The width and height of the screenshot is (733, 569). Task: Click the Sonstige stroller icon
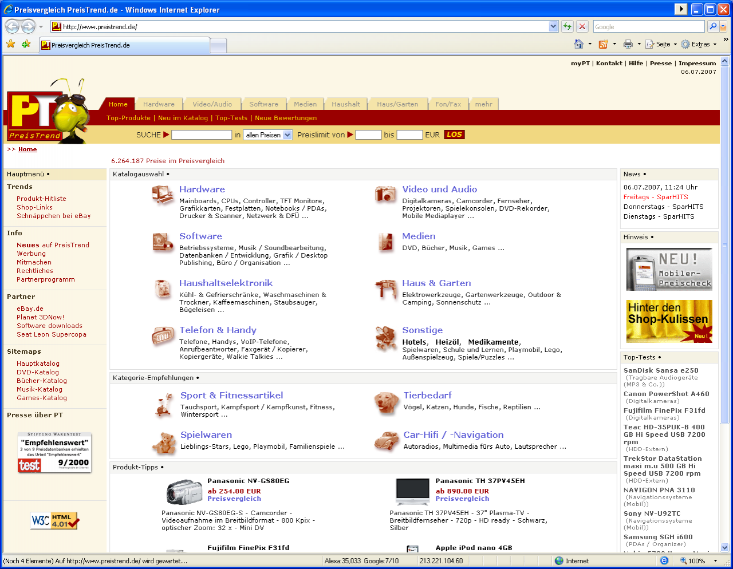coord(386,338)
